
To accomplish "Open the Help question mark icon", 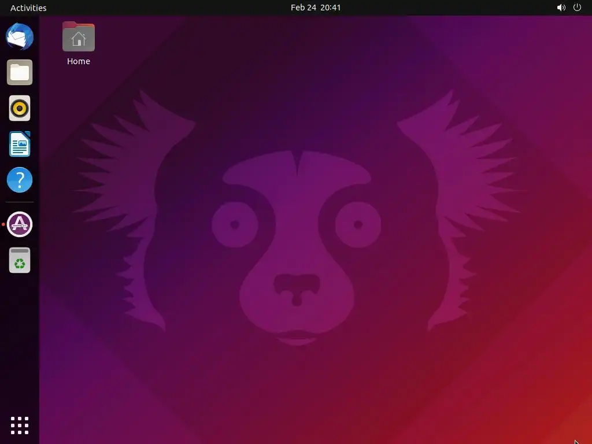I will (x=20, y=180).
